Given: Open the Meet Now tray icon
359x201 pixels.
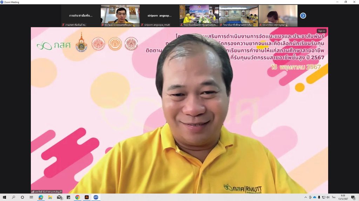Looking at the screenshot, I should tap(310, 198).
